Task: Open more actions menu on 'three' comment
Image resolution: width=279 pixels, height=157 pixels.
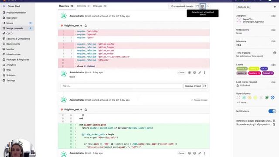Action: (x=204, y=72)
